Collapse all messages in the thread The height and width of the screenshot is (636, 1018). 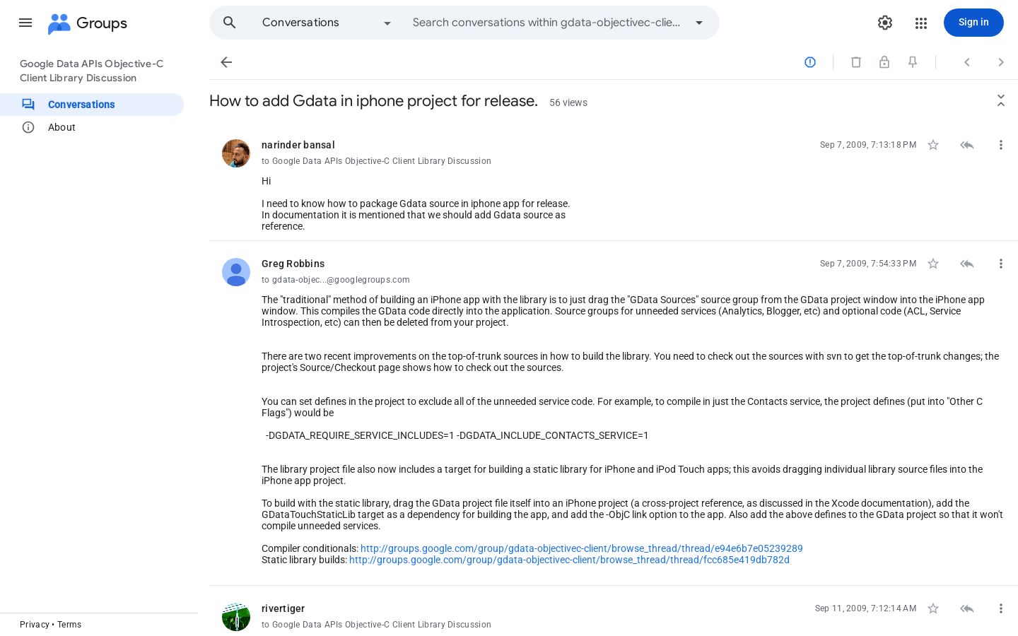(x=1001, y=101)
